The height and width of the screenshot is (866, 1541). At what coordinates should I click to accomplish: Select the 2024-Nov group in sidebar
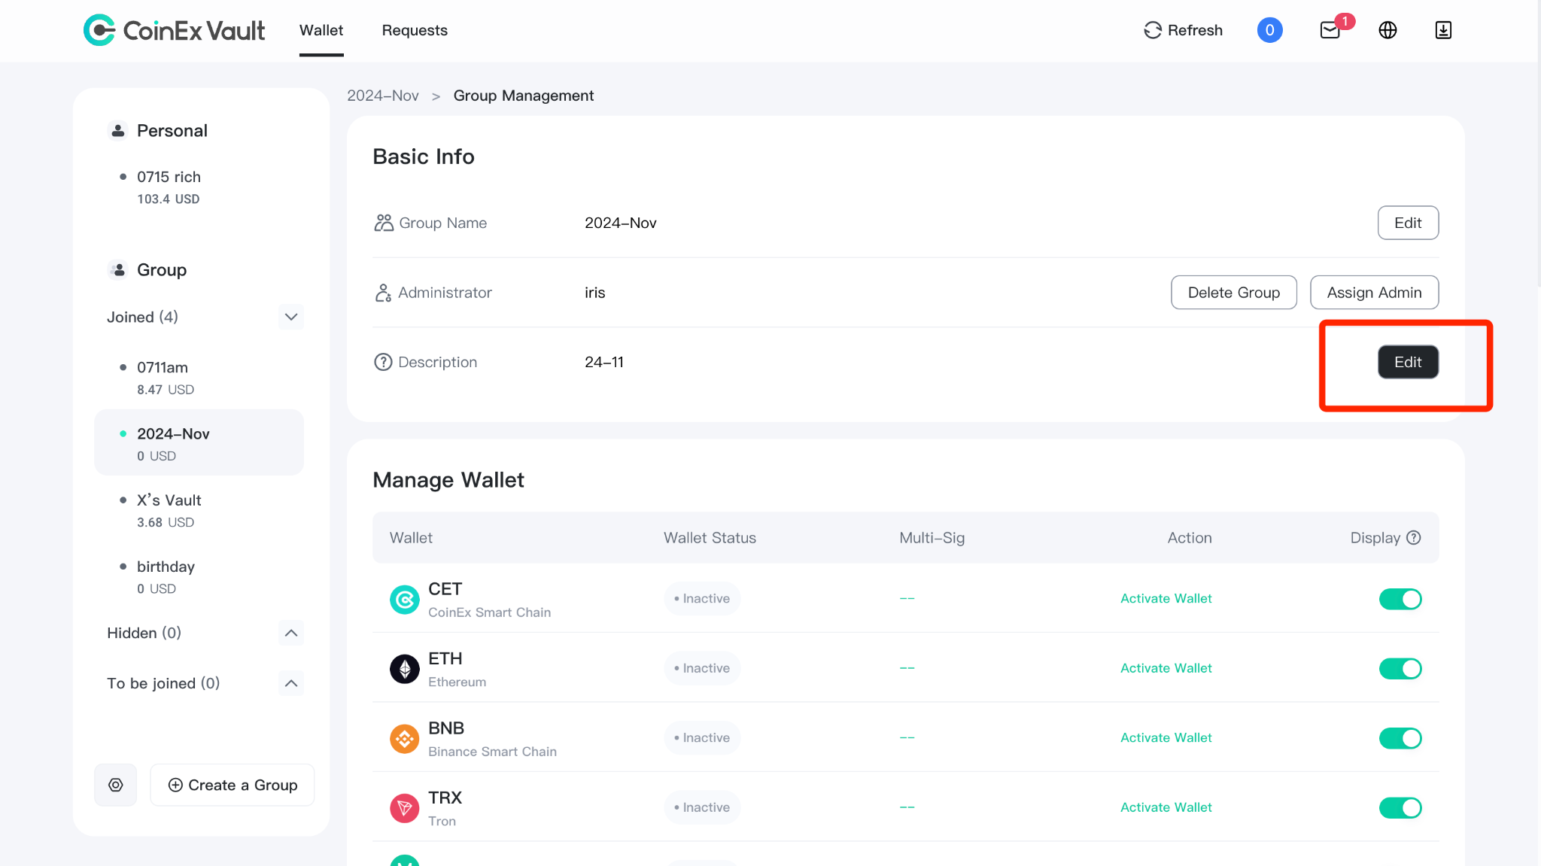click(x=199, y=443)
